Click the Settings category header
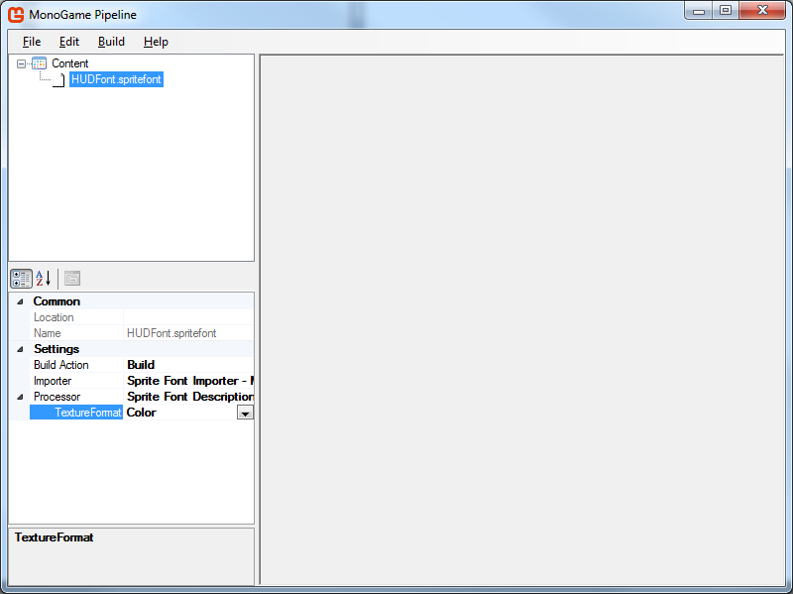 pyautogui.click(x=57, y=349)
